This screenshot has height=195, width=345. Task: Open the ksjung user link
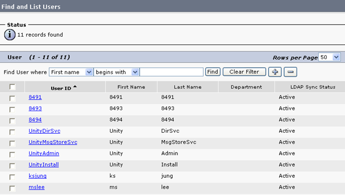click(x=38, y=176)
